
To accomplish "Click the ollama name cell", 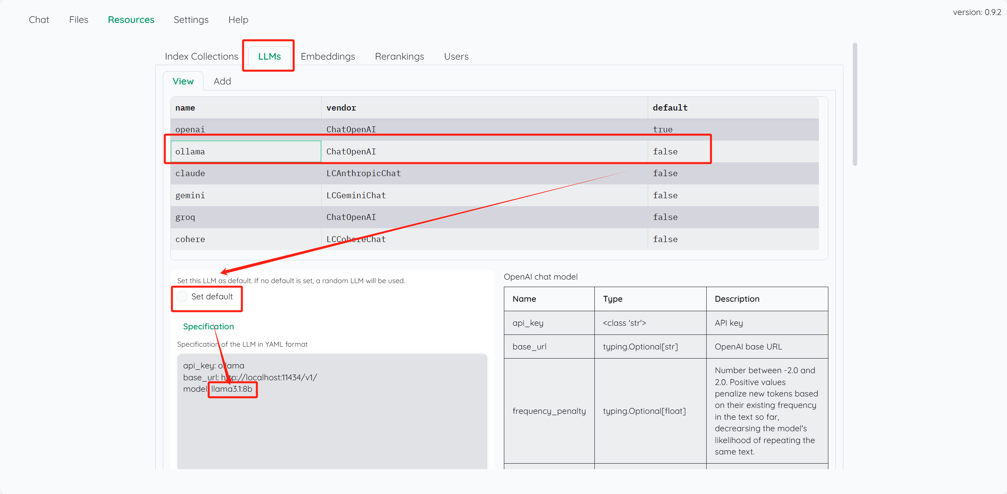I will pyautogui.click(x=190, y=152).
